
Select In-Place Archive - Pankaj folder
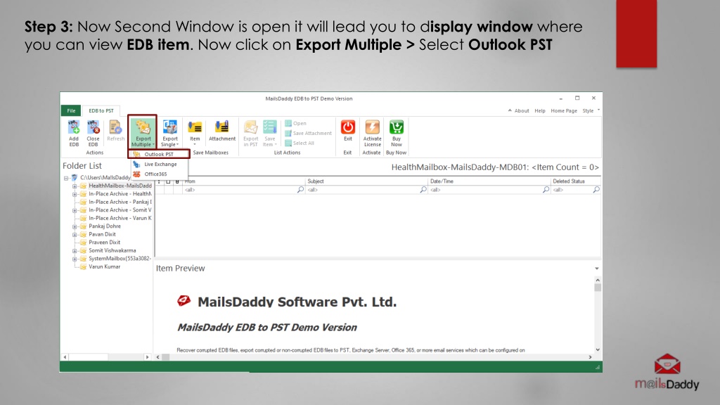point(120,202)
